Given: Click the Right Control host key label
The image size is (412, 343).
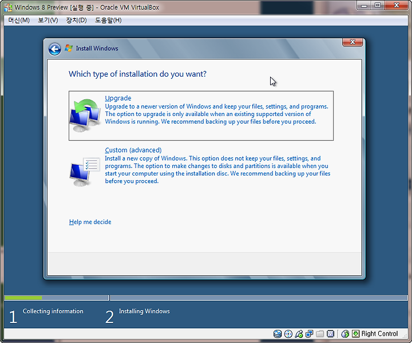Looking at the screenshot, I should point(379,334).
